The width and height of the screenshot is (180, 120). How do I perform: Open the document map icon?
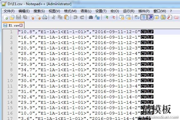[163, 17]
